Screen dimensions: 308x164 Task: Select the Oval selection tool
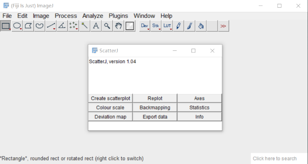[17, 26]
